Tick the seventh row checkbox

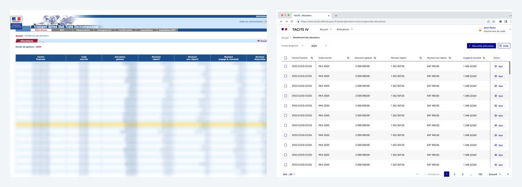click(x=285, y=125)
